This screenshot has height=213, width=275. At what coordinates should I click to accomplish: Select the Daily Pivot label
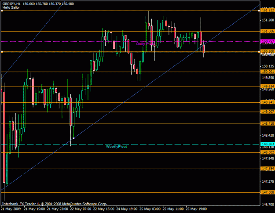tap(145, 44)
